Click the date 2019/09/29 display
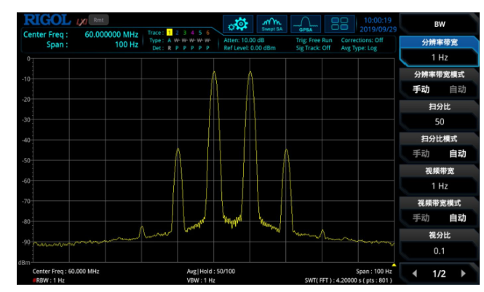 click(378, 29)
